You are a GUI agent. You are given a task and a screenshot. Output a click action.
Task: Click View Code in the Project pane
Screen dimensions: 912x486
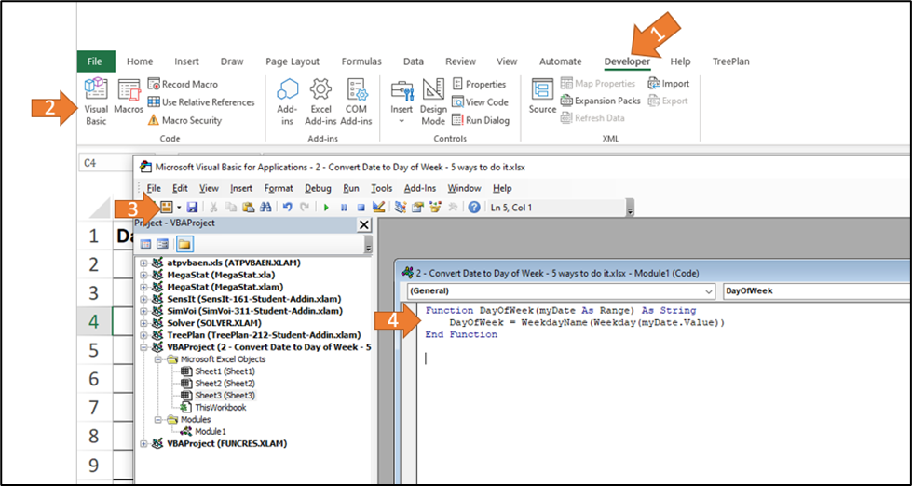pyautogui.click(x=145, y=244)
